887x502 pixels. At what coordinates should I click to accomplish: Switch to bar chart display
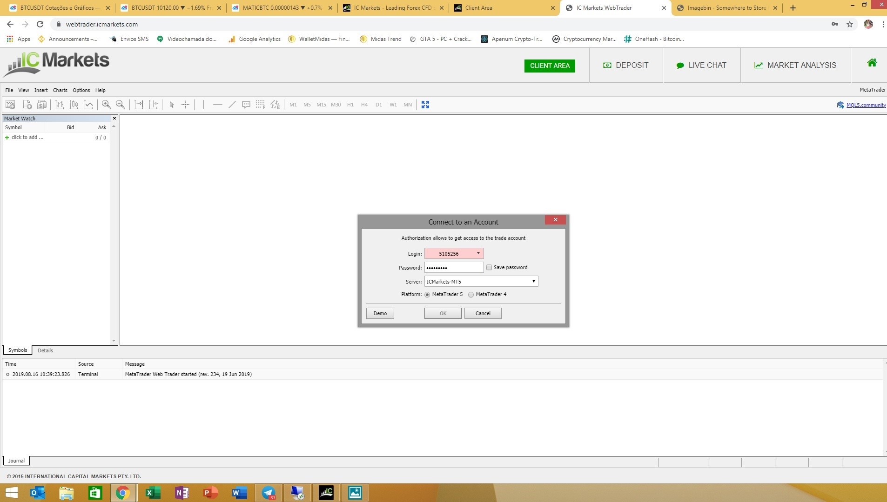59,105
